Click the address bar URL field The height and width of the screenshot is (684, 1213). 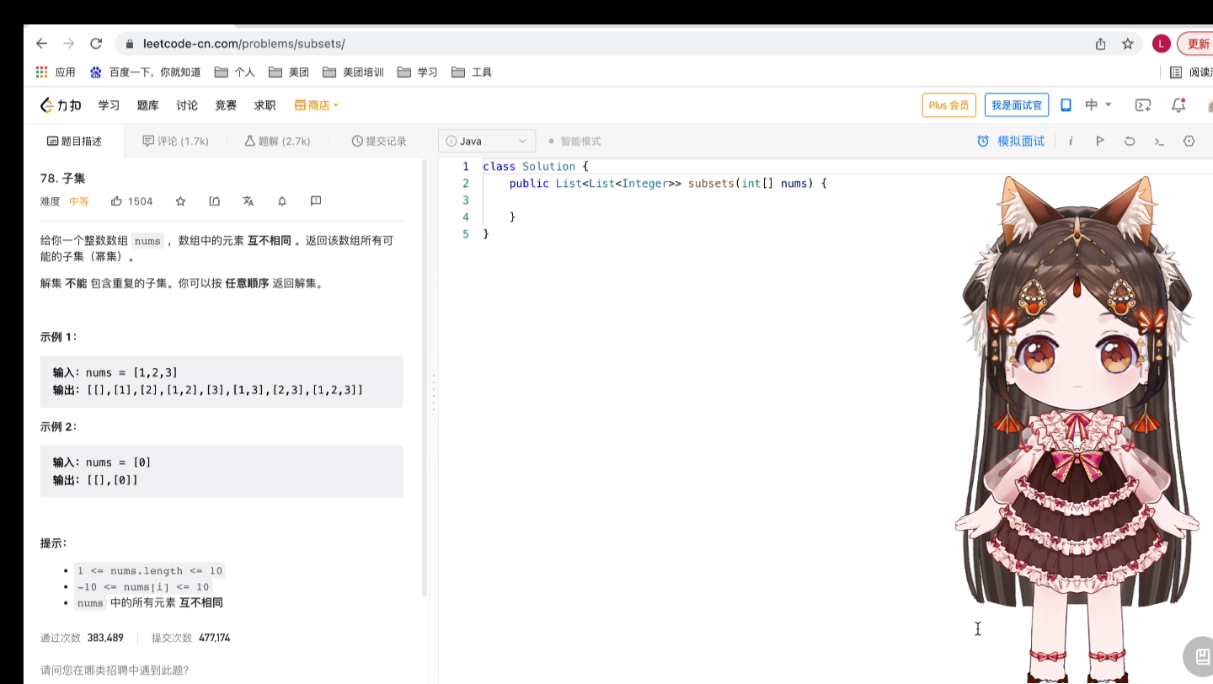point(606,44)
